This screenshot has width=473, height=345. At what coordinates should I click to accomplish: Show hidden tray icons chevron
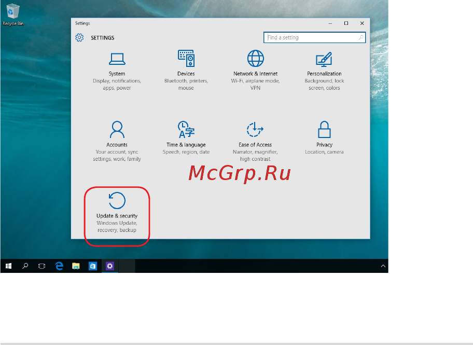(383, 266)
